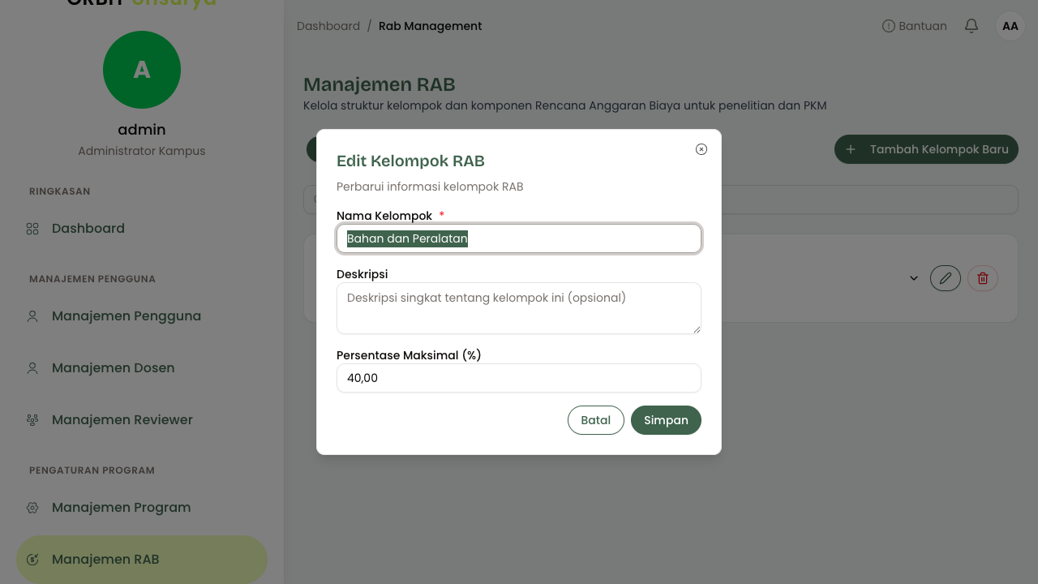
Task: Go to Dashboard breadcrumb link
Action: [328, 26]
